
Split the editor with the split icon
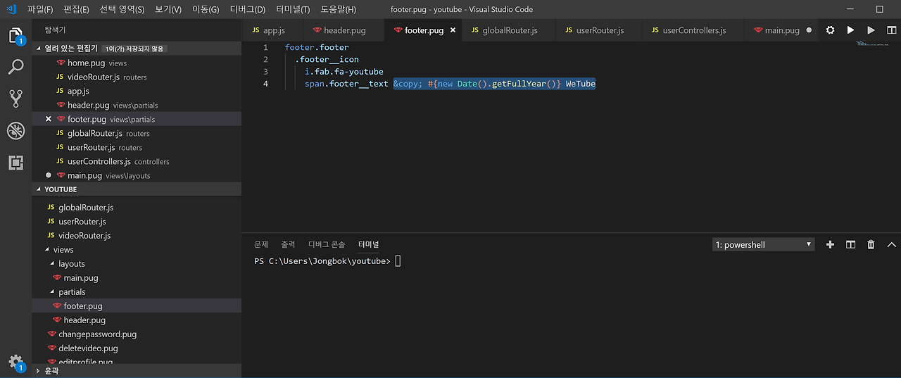click(x=890, y=30)
